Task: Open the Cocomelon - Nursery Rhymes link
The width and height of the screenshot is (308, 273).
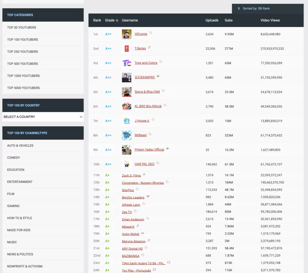Action: 143,183
